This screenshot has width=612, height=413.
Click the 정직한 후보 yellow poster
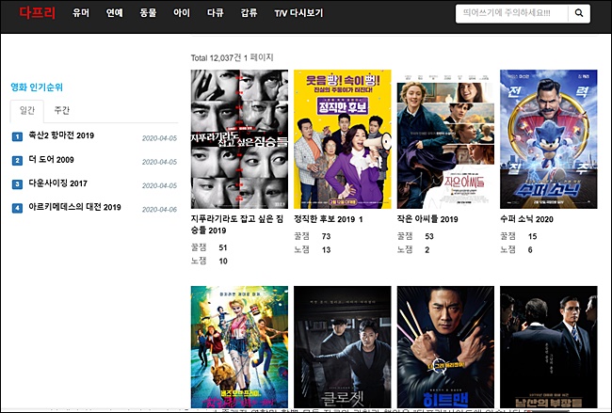pyautogui.click(x=343, y=139)
